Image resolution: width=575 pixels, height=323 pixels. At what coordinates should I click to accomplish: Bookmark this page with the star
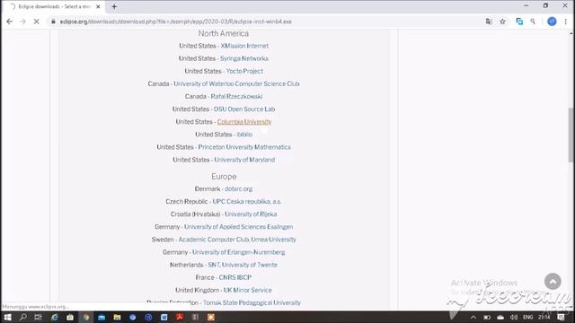[502, 22]
